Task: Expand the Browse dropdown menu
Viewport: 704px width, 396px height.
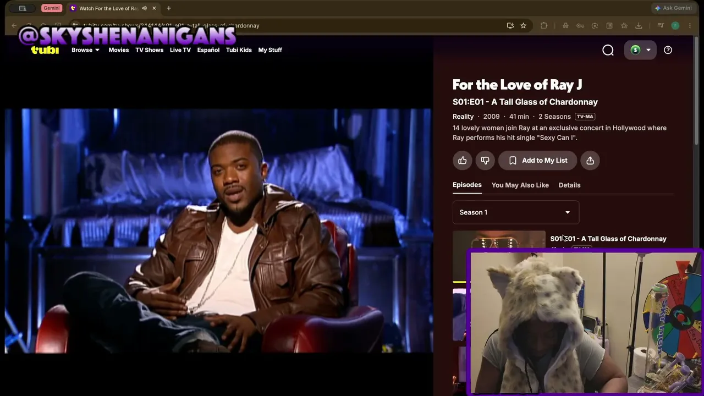Action: tap(85, 50)
